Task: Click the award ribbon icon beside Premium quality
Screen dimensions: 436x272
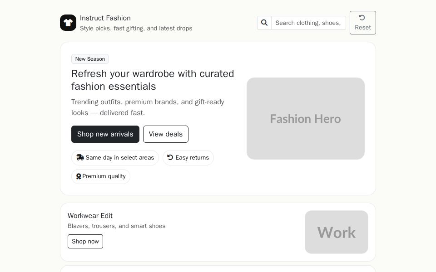Action: (79, 176)
